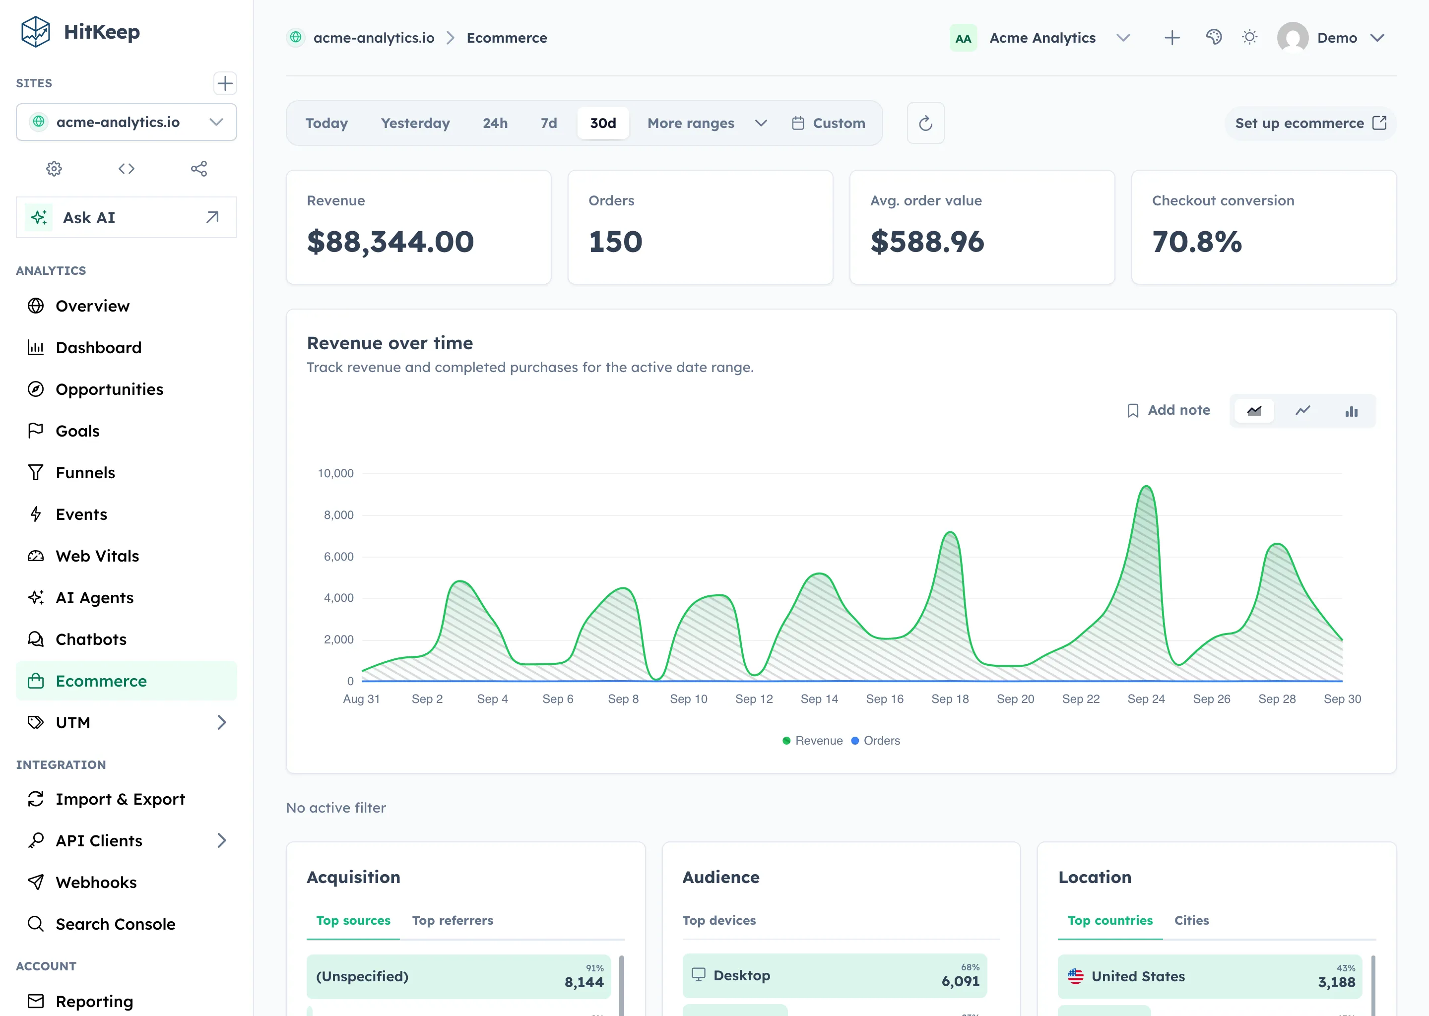Click the HitKeep logo icon
Image resolution: width=1429 pixels, height=1016 pixels.
tap(35, 32)
